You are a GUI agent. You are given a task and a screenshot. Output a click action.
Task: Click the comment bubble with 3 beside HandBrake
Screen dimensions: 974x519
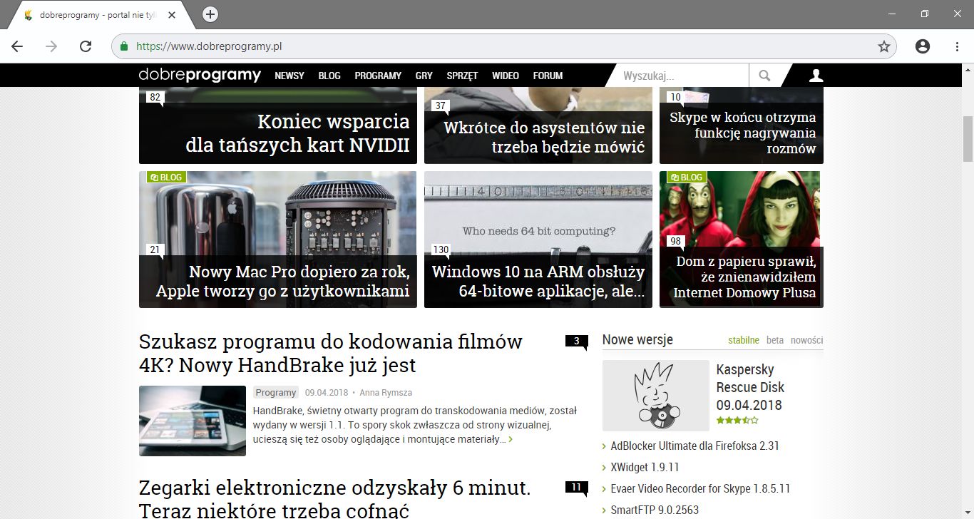coord(576,341)
